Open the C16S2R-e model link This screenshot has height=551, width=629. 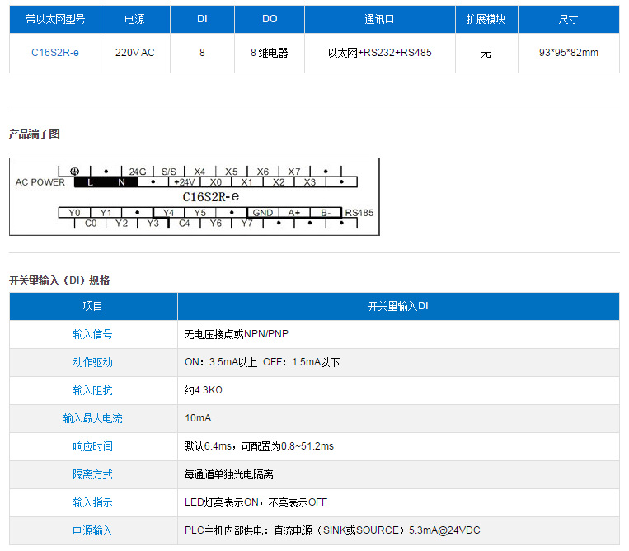(x=55, y=53)
